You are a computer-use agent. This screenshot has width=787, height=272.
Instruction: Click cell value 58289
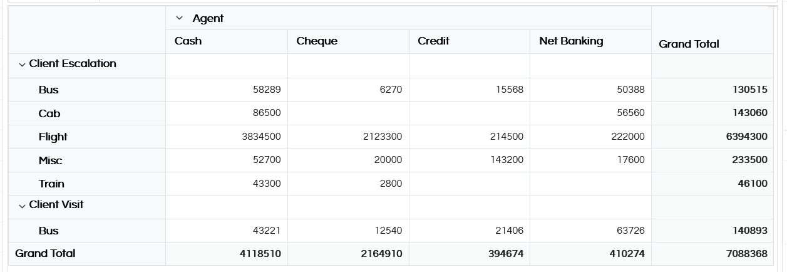(267, 90)
